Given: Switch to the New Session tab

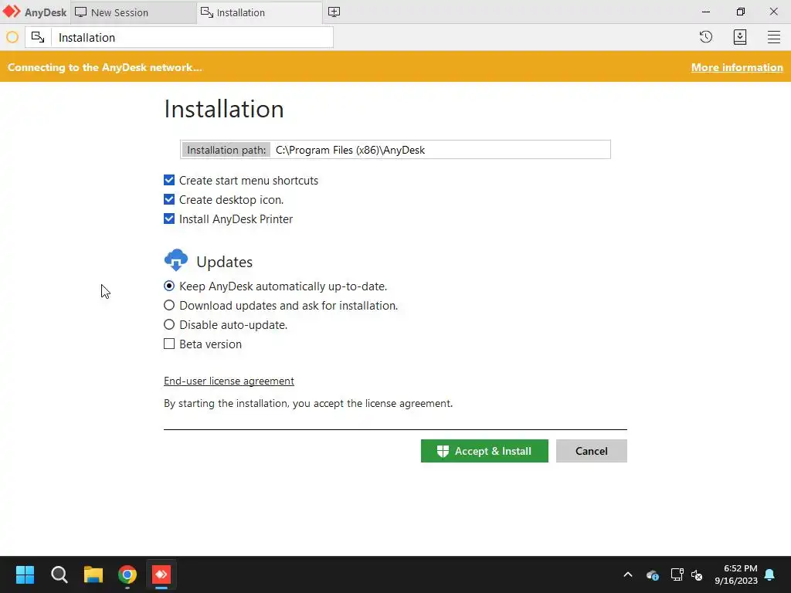Looking at the screenshot, I should coord(133,12).
